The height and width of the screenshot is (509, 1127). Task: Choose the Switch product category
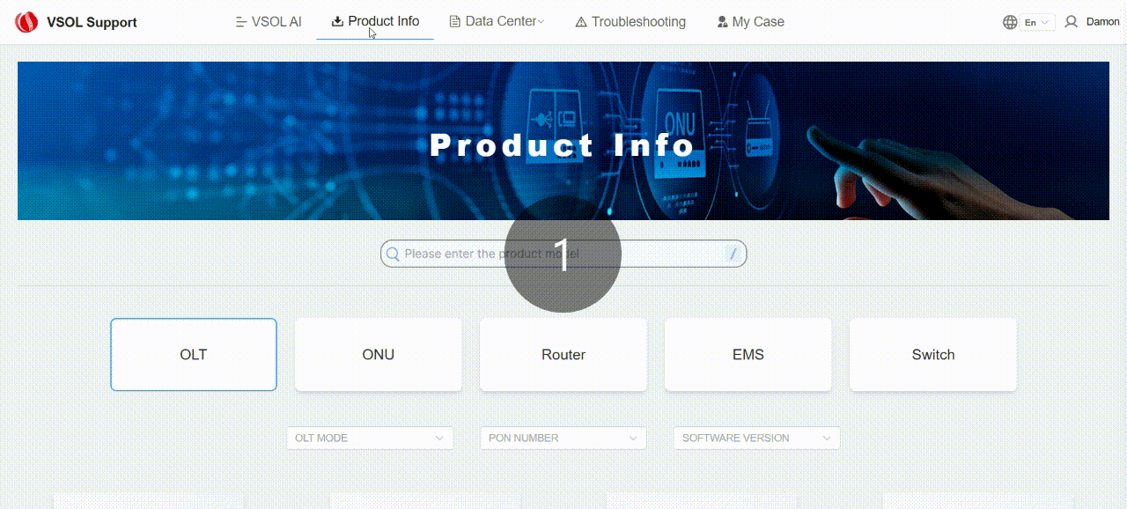pyautogui.click(x=933, y=355)
